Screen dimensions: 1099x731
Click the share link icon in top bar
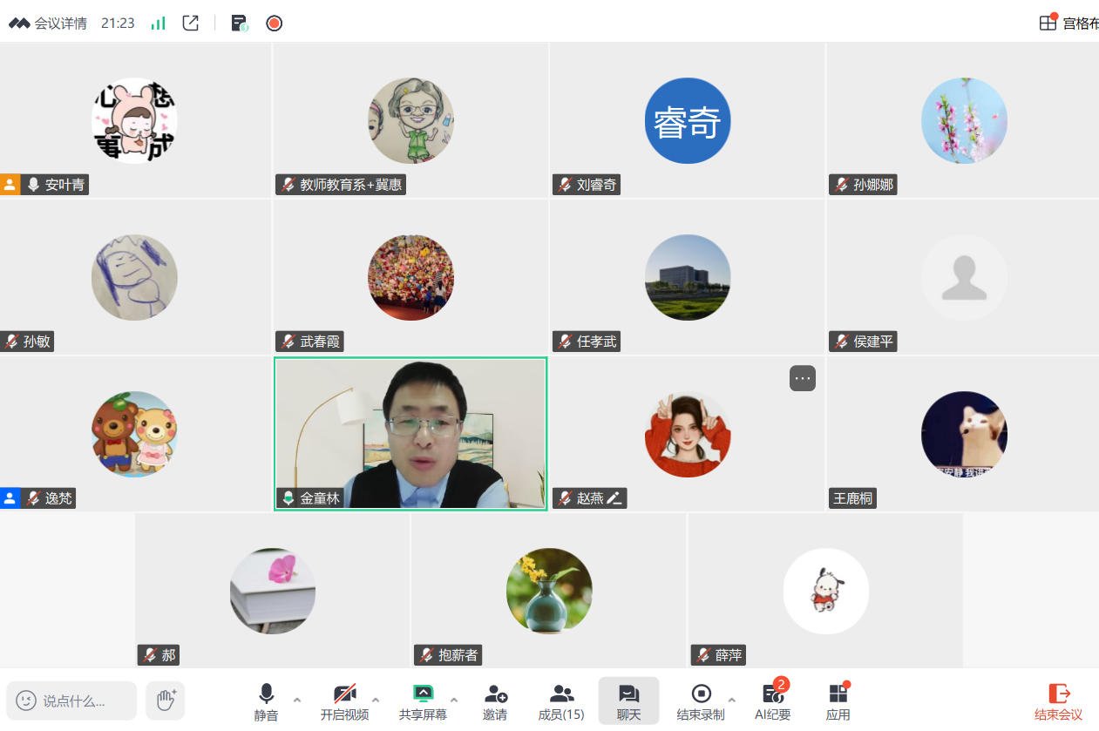pyautogui.click(x=191, y=24)
